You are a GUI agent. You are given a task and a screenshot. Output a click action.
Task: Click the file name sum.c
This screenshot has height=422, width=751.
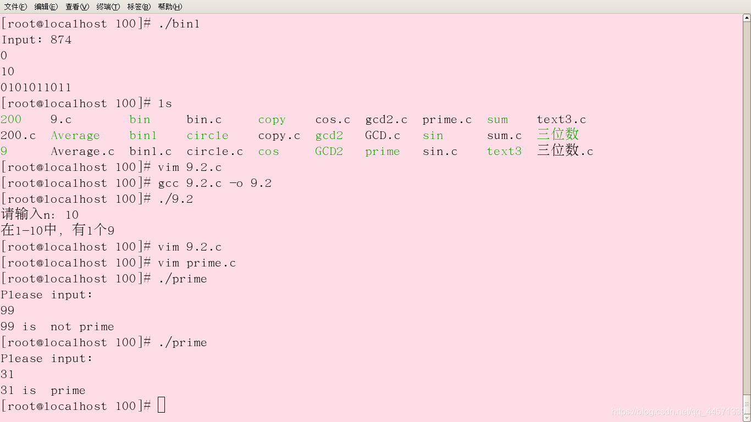tap(504, 136)
